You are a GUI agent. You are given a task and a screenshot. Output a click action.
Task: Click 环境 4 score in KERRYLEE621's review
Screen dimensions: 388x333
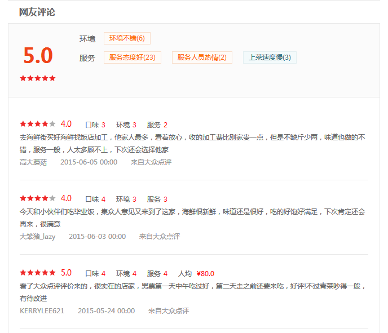pos(126,274)
